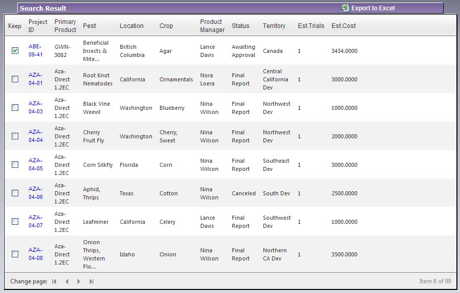This screenshot has width=460, height=293.
Task: Select the 3434.0000 cost value
Action: coord(344,51)
